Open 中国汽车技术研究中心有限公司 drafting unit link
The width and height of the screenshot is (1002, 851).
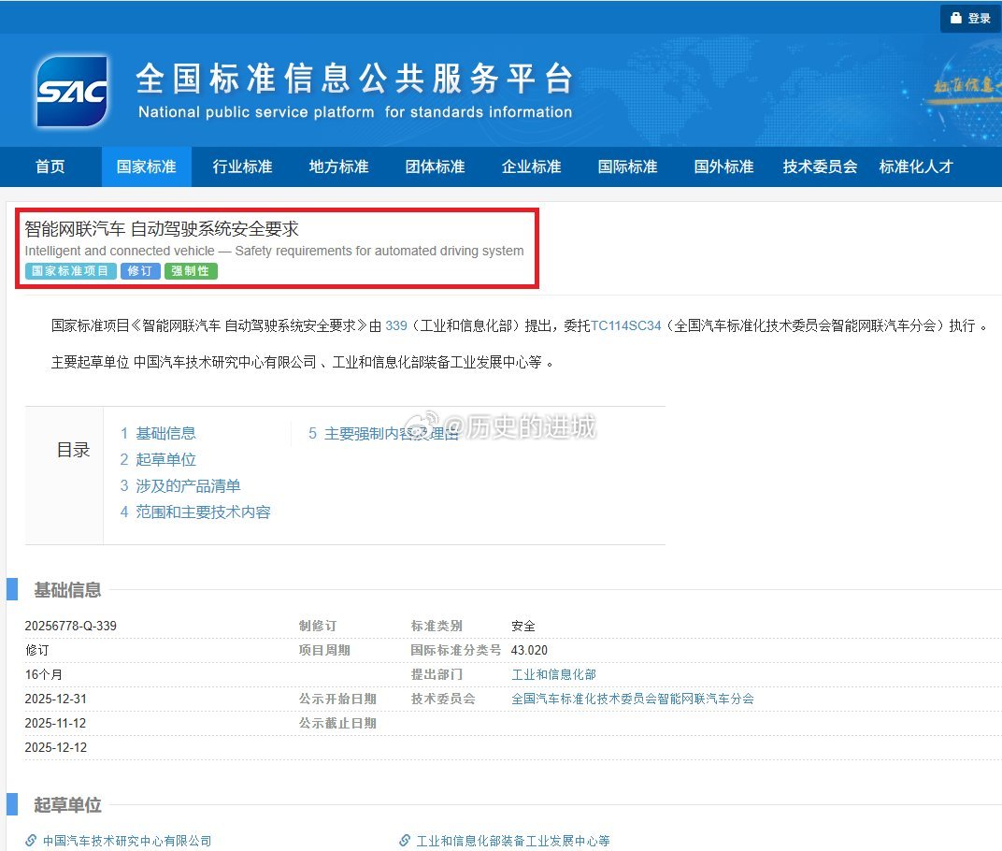pyautogui.click(x=127, y=841)
